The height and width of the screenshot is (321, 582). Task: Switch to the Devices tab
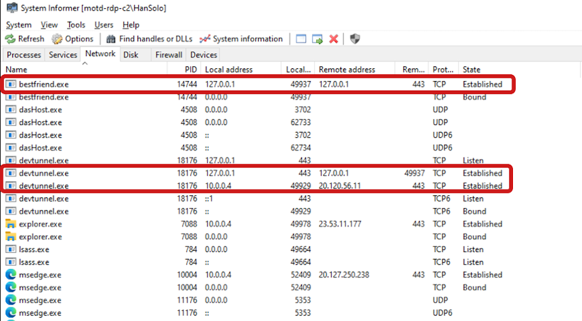(x=204, y=55)
